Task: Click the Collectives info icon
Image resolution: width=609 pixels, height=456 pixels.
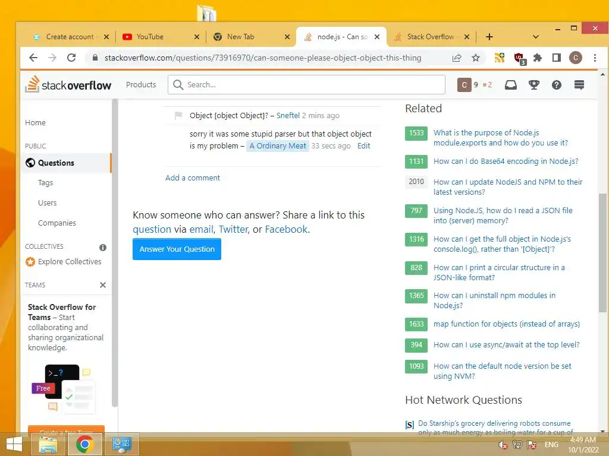Action: [103, 248]
